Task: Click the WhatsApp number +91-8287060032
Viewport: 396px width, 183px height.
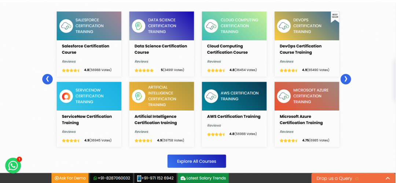Action: coord(111,178)
